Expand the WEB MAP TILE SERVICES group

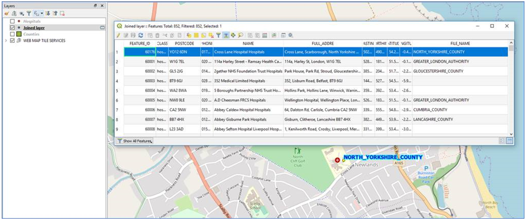(x=6, y=41)
